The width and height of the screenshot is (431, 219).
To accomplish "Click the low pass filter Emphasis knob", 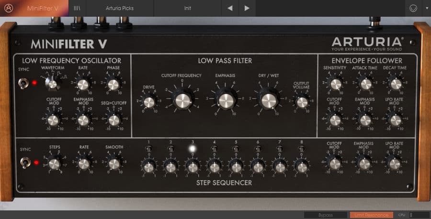I will (x=226, y=100).
